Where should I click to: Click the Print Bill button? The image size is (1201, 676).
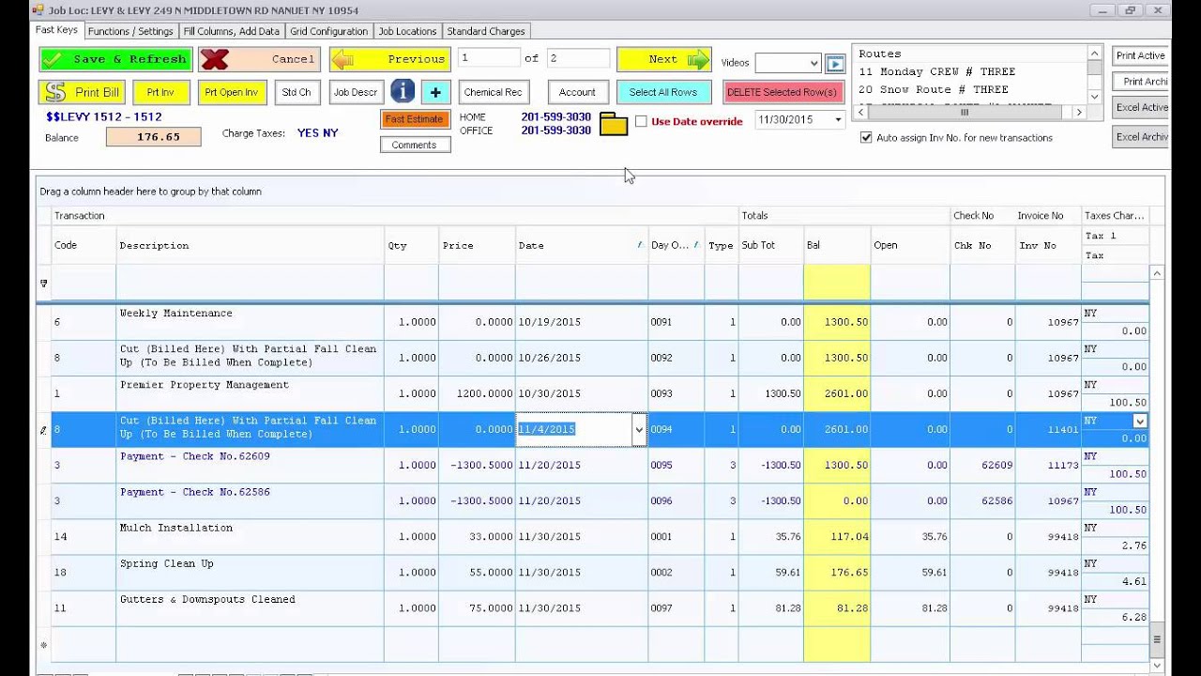(82, 92)
